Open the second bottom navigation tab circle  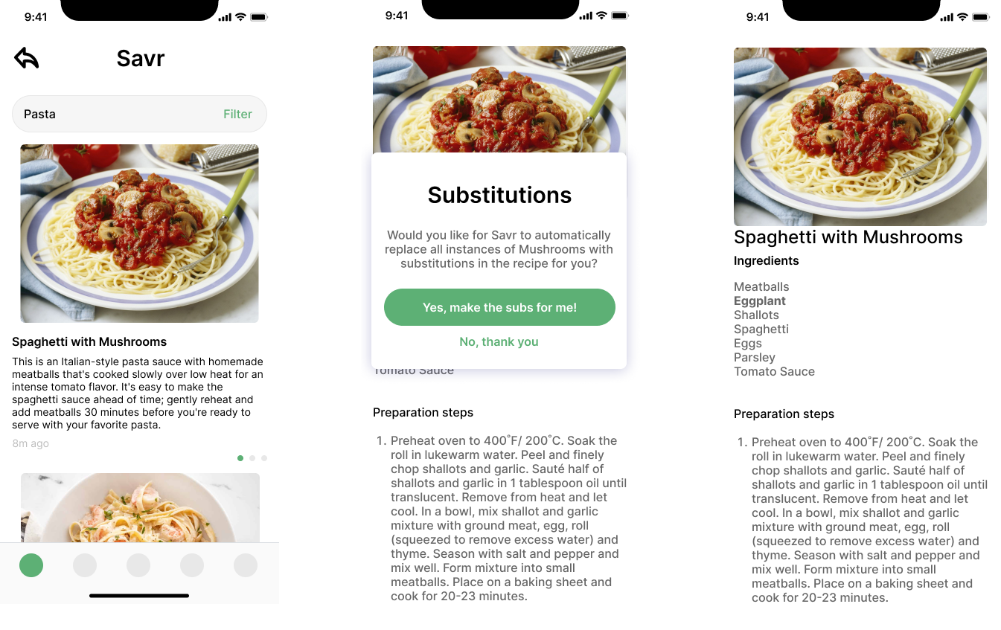(85, 565)
